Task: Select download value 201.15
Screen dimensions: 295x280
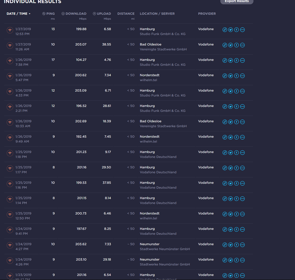Action: [x=82, y=198]
